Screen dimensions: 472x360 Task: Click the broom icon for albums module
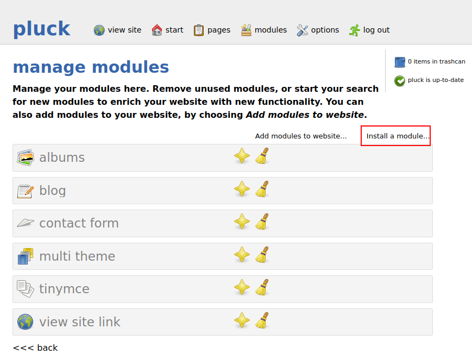262,156
